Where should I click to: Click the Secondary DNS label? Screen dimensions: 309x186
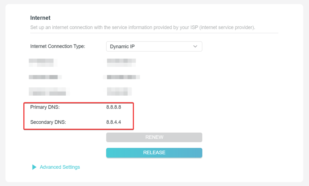pos(48,122)
